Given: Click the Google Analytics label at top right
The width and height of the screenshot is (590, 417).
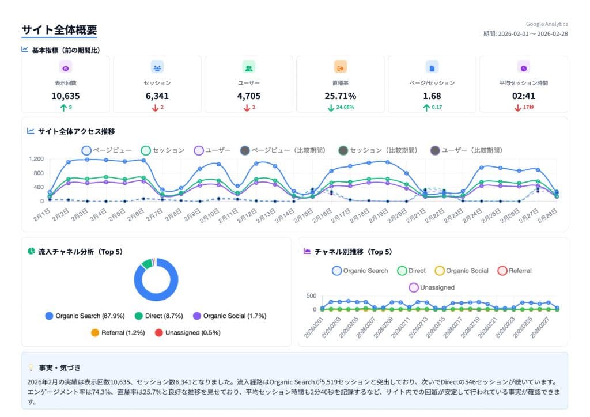Looking at the screenshot, I should click(546, 24).
